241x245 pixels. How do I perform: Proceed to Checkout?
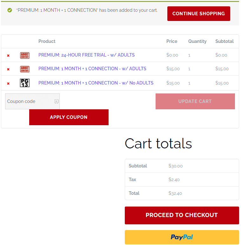(x=182, y=215)
